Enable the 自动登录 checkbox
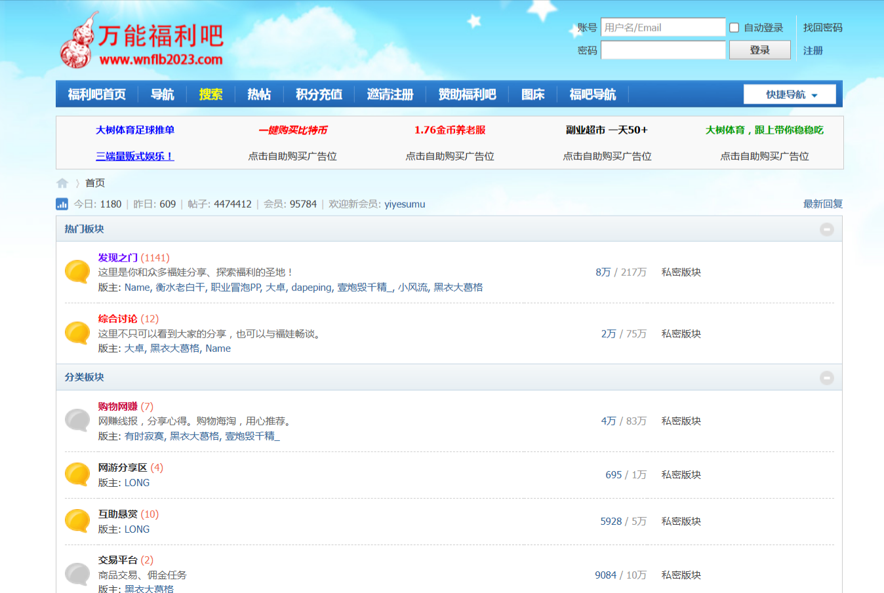Screen dimensions: 884x593 coord(734,28)
